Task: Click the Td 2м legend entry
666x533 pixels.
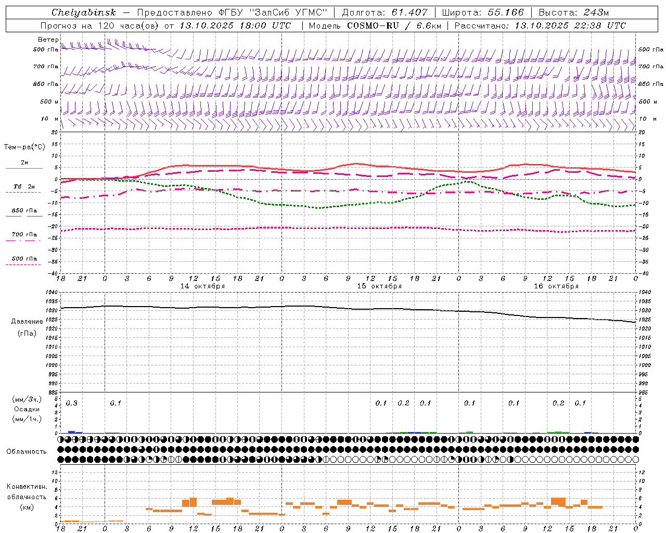Action: (x=24, y=186)
